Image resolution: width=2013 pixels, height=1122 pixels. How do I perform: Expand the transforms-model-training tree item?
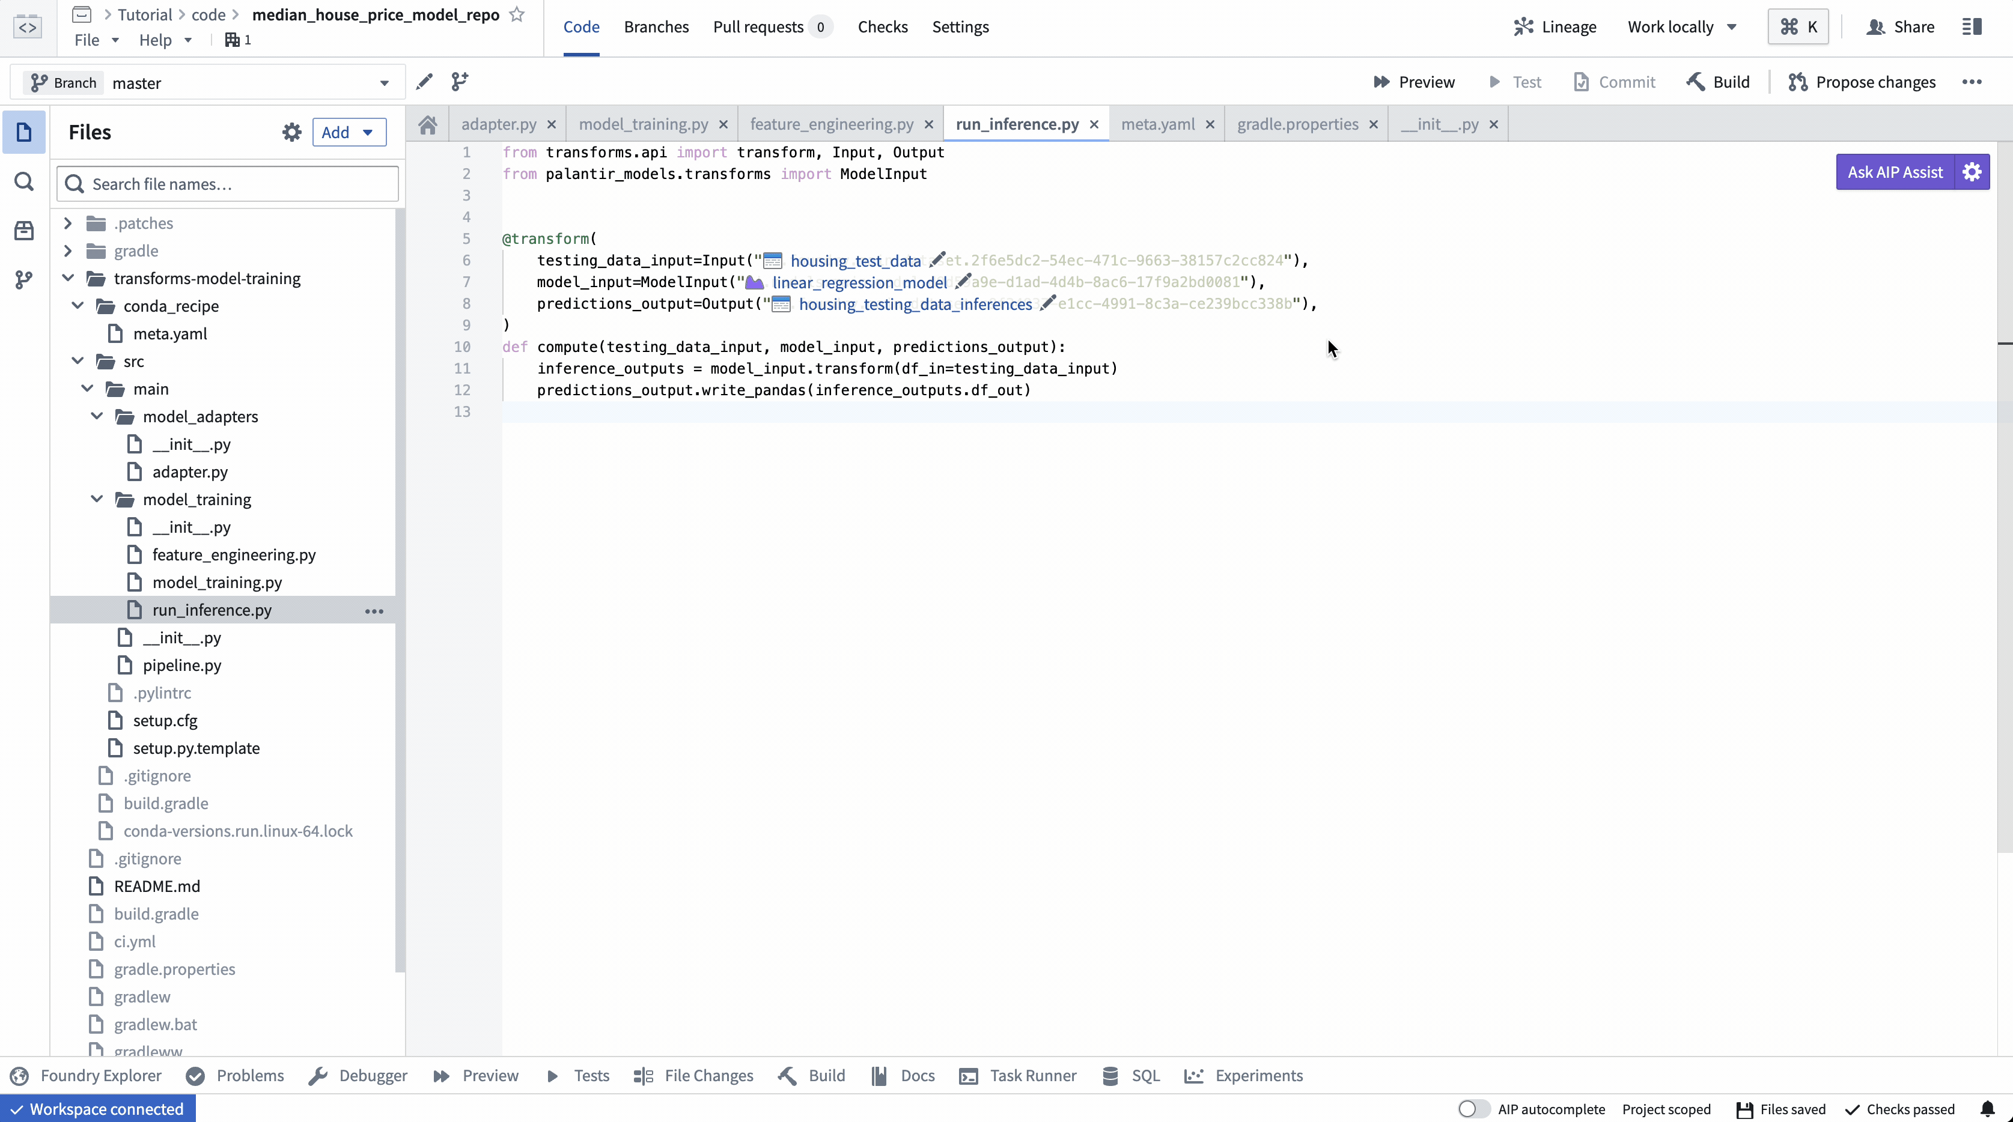tap(66, 277)
